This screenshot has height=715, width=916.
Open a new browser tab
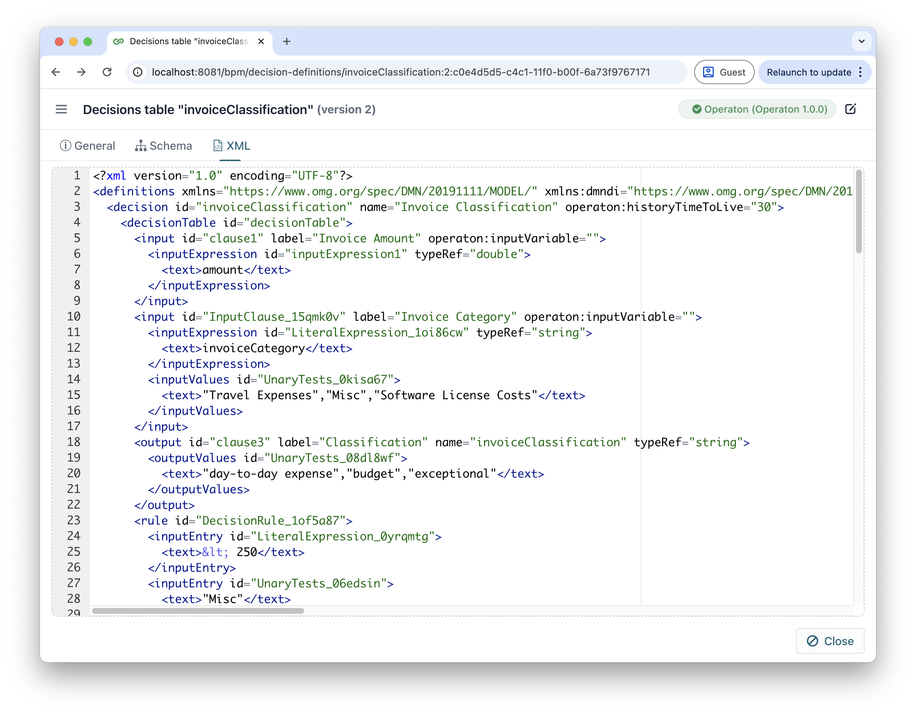[287, 41]
